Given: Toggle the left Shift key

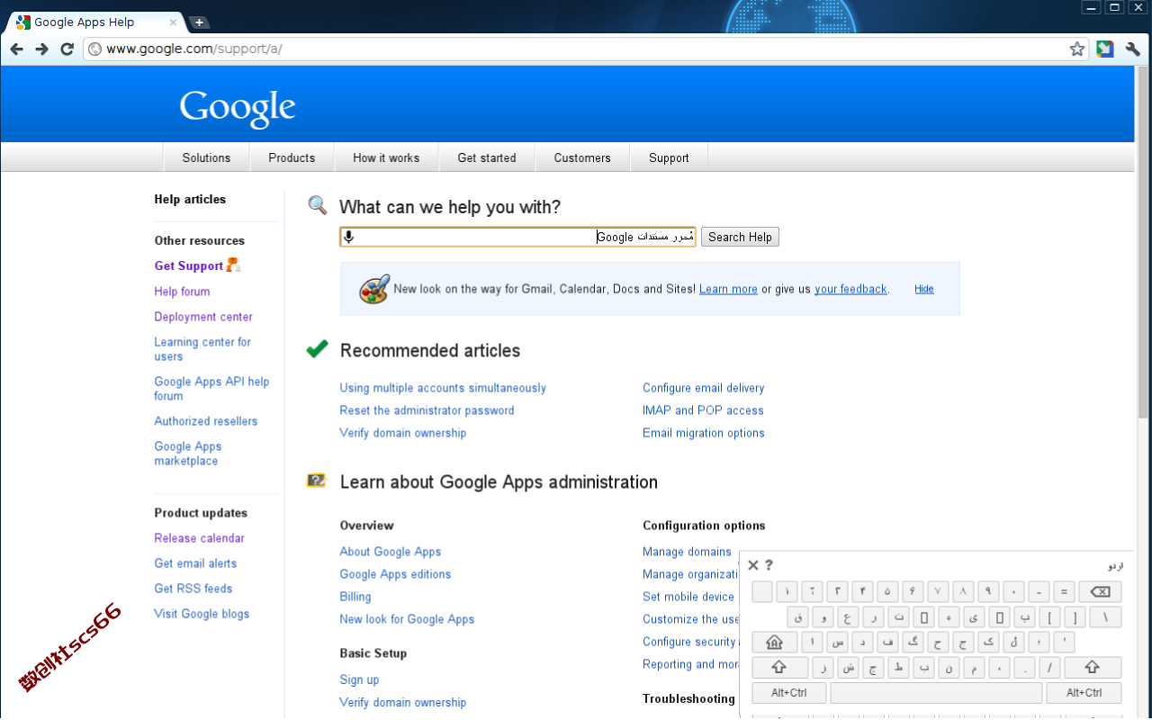Looking at the screenshot, I should point(780,667).
